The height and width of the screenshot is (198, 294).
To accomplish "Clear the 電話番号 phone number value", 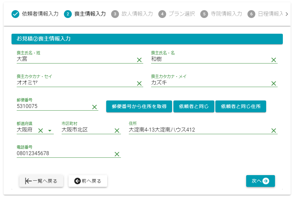I will pos(117,154).
